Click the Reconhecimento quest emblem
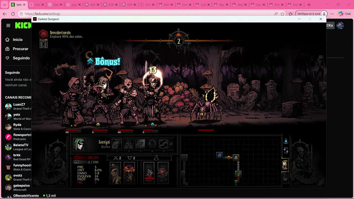Viewport: 354px width, 199px height. click(x=43, y=34)
